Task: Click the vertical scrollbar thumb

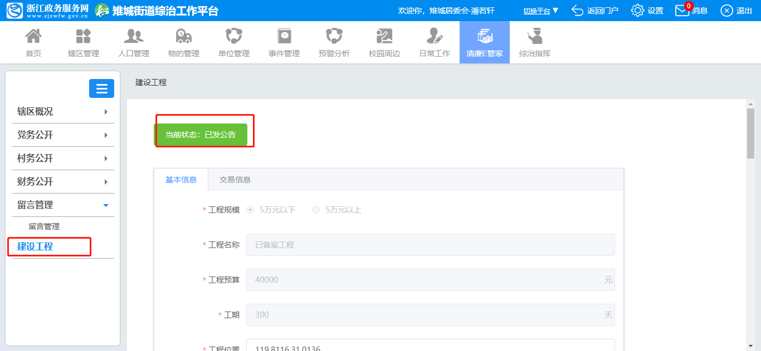Action: point(750,134)
